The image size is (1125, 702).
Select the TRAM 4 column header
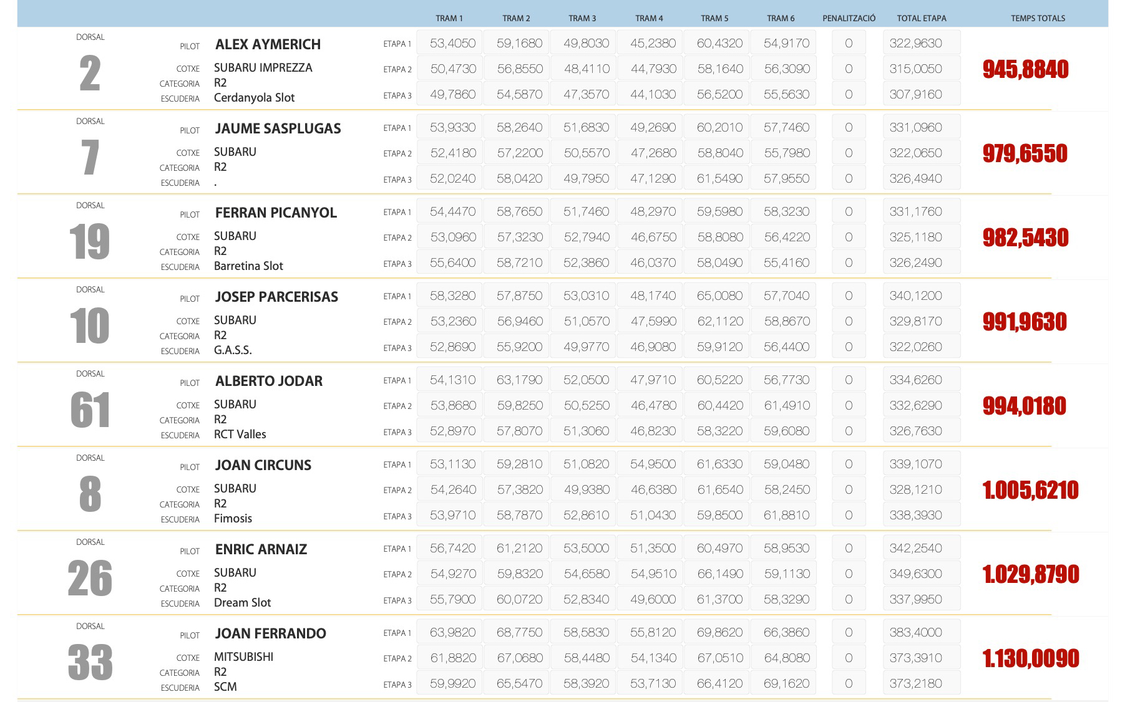pos(649,18)
